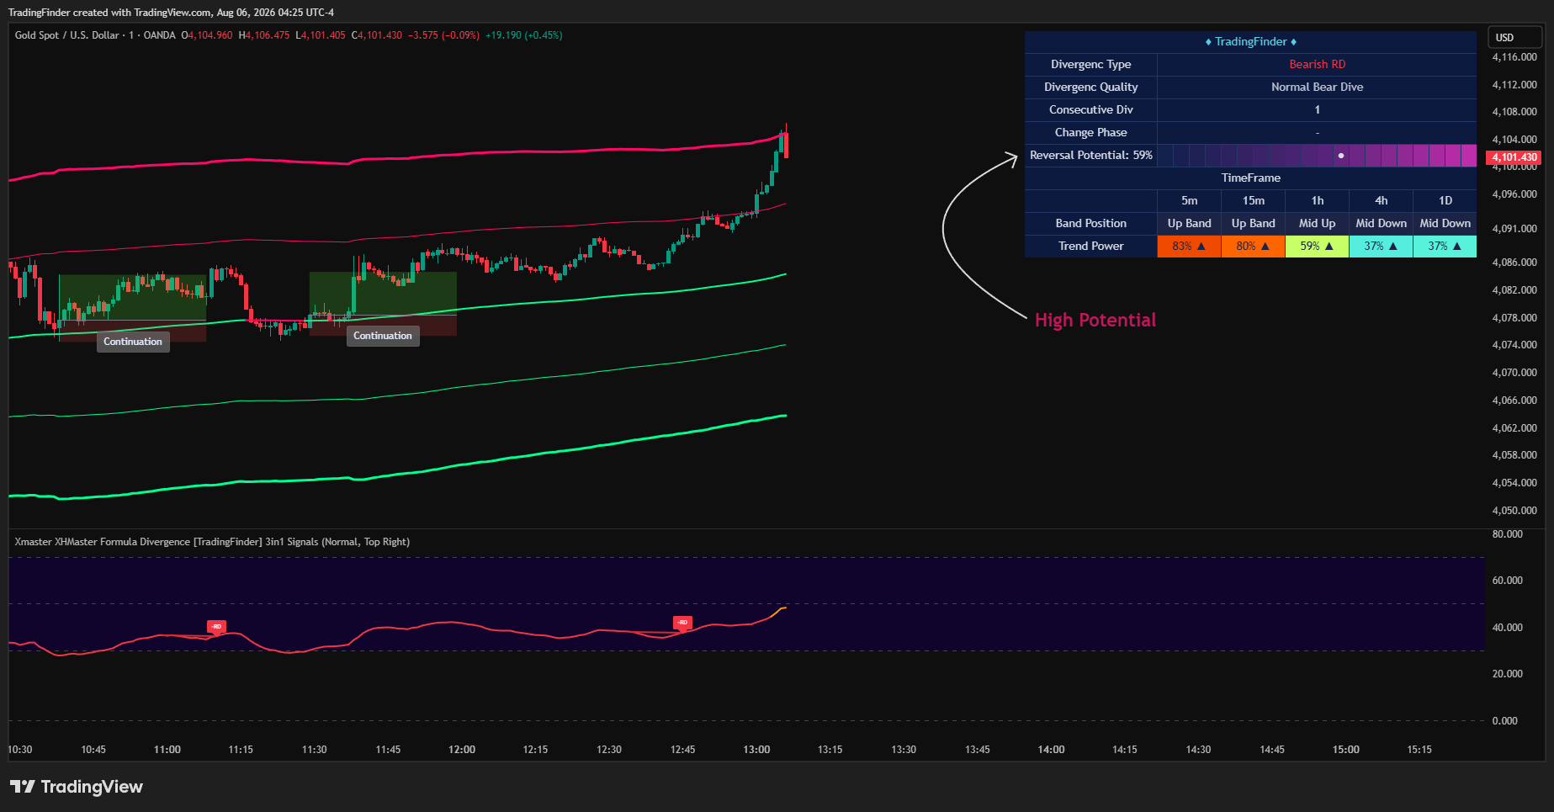The height and width of the screenshot is (812, 1554).
Task: Click the Normal Bear Dive cell
Action: coord(1317,88)
